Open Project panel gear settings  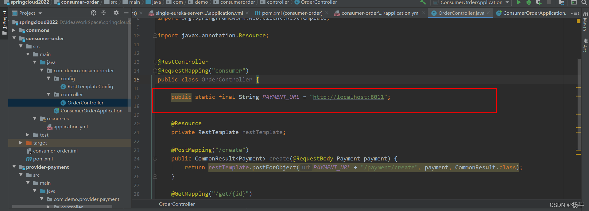(116, 13)
